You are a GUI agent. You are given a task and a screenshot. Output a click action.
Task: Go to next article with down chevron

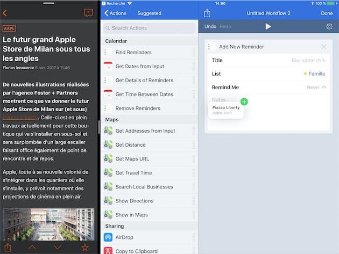point(58,248)
